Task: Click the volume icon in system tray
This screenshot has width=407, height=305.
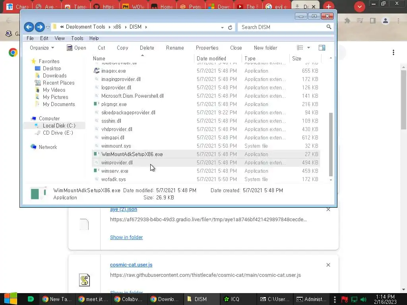Action: 363,299
